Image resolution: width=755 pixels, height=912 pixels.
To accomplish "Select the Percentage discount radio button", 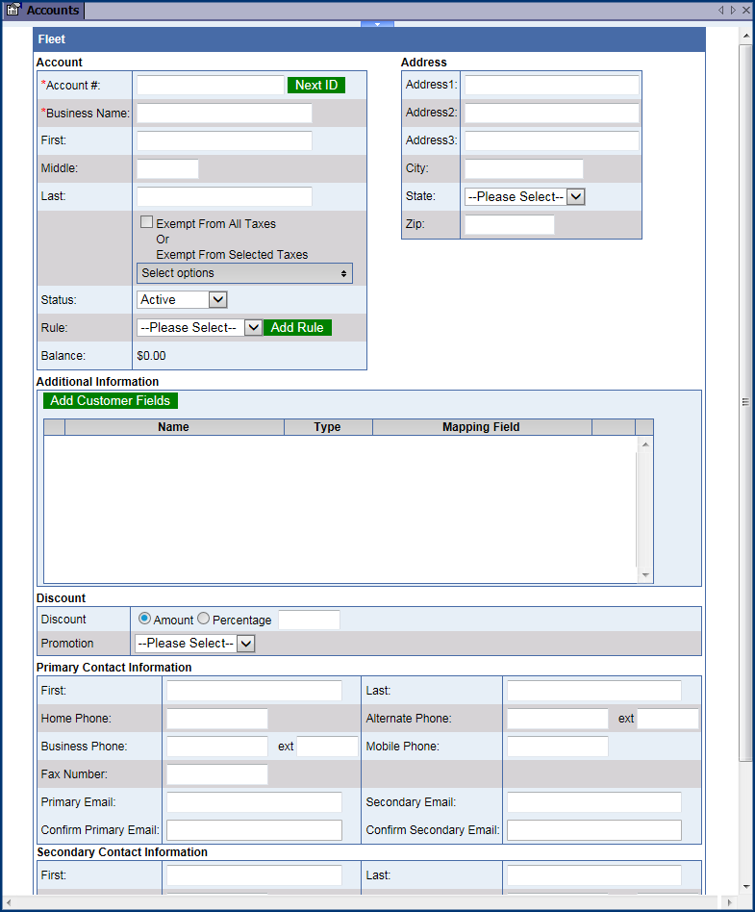I will click(203, 620).
